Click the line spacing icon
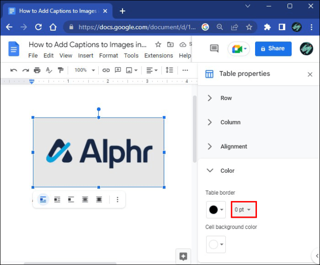The image size is (320, 265). tap(169, 70)
